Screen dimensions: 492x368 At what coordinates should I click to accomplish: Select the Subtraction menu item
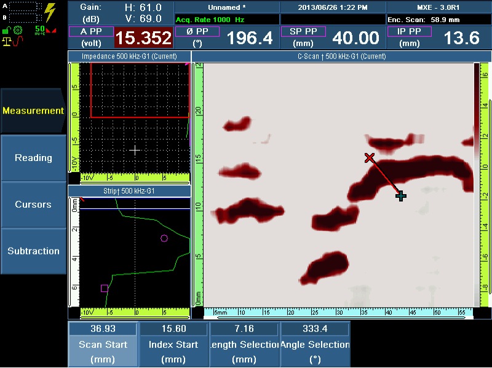(x=33, y=251)
